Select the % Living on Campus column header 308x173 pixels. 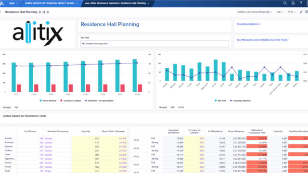(x=194, y=131)
